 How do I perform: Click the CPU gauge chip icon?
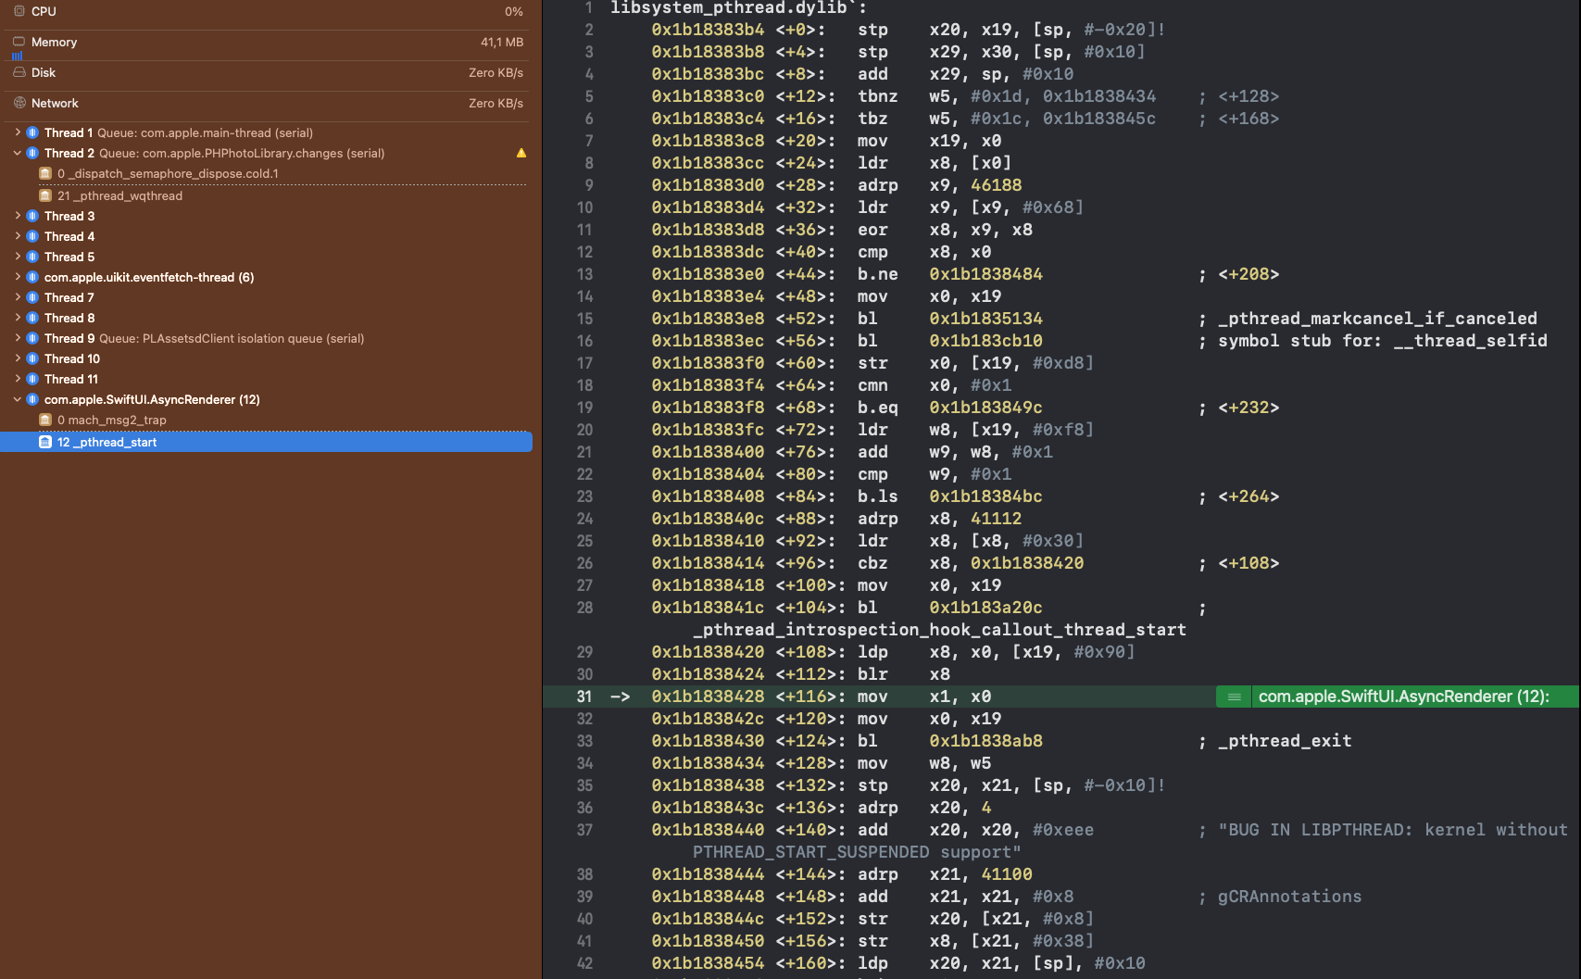[19, 11]
